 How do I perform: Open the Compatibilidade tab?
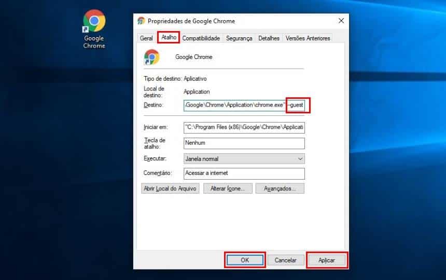click(x=201, y=38)
